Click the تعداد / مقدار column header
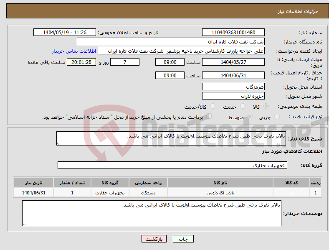Viewport: 329px width, 250px height. 72,183
